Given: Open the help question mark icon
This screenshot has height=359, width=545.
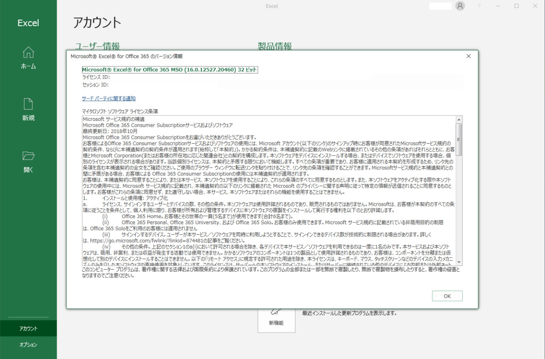Looking at the screenshot, I should pyautogui.click(x=479, y=6).
